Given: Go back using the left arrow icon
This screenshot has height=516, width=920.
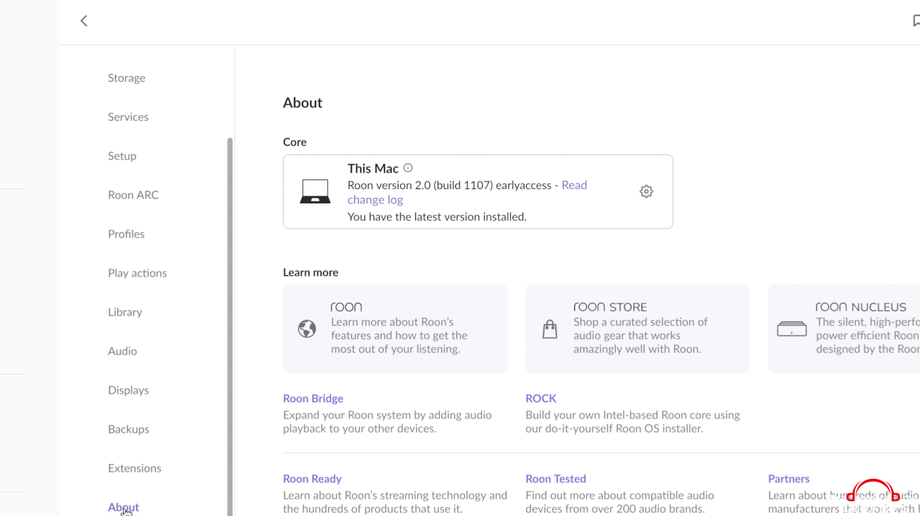Looking at the screenshot, I should (84, 21).
